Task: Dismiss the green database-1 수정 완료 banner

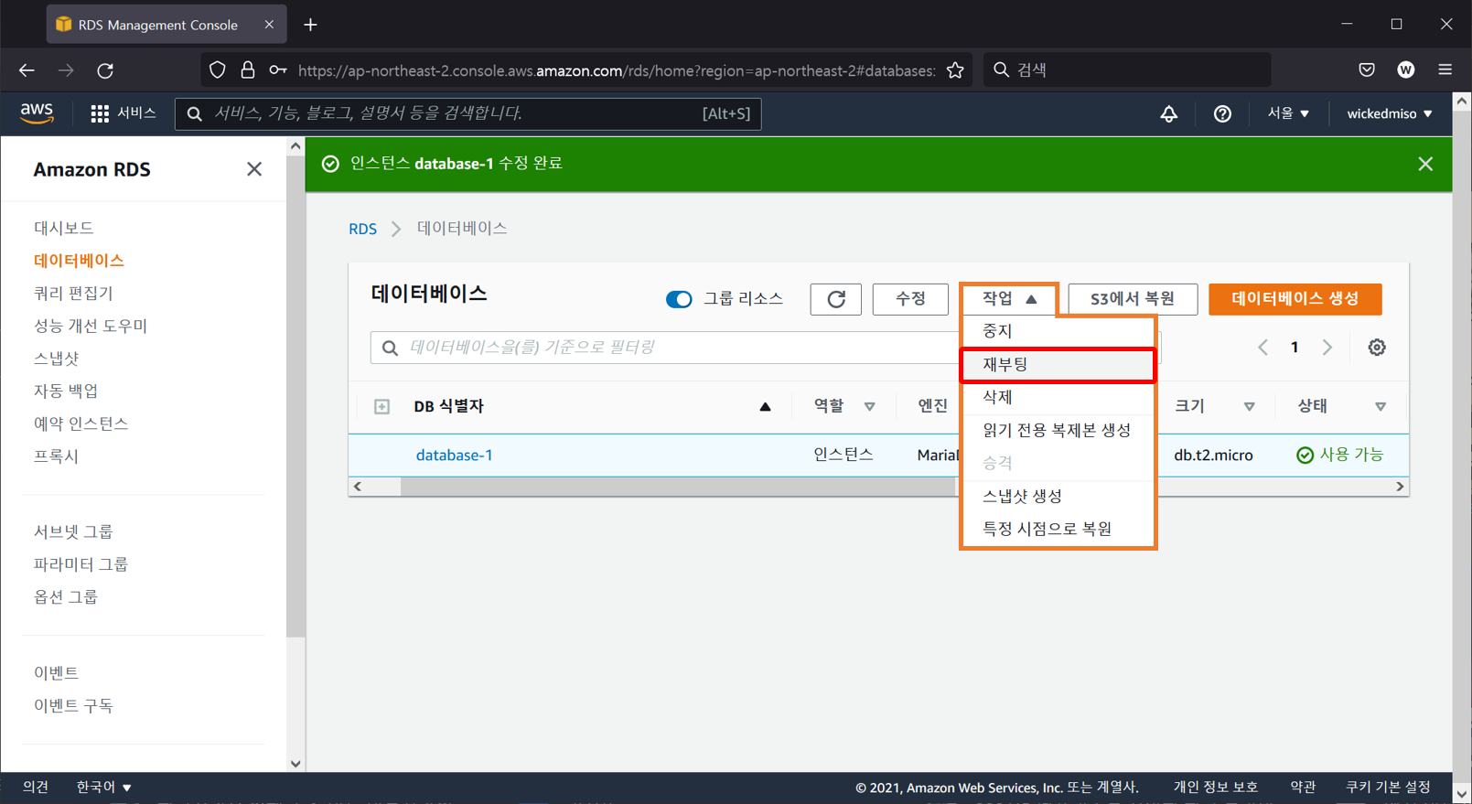Action: [x=1425, y=164]
